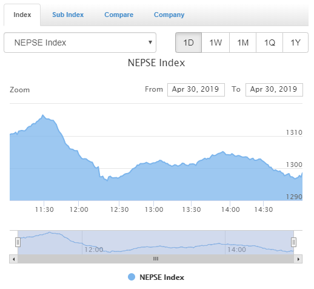
Task: Expand the NEPSE Index dropdown
Action: coord(80,42)
